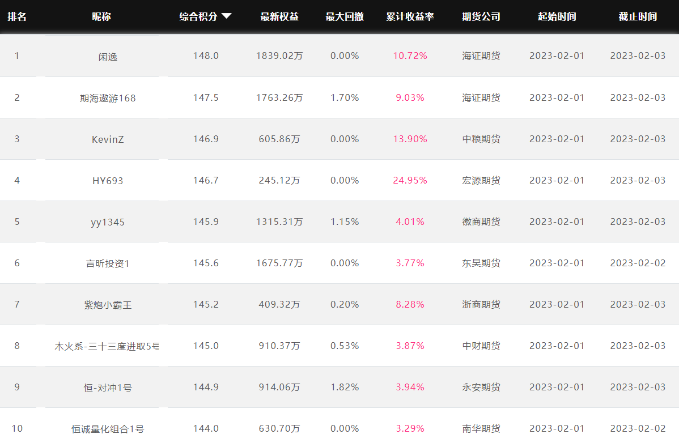Click return rate 24.95%
Image resolution: width=679 pixels, height=447 pixels.
[410, 181]
